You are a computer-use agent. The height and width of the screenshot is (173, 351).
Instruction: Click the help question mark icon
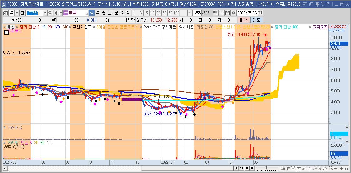pos(328,4)
